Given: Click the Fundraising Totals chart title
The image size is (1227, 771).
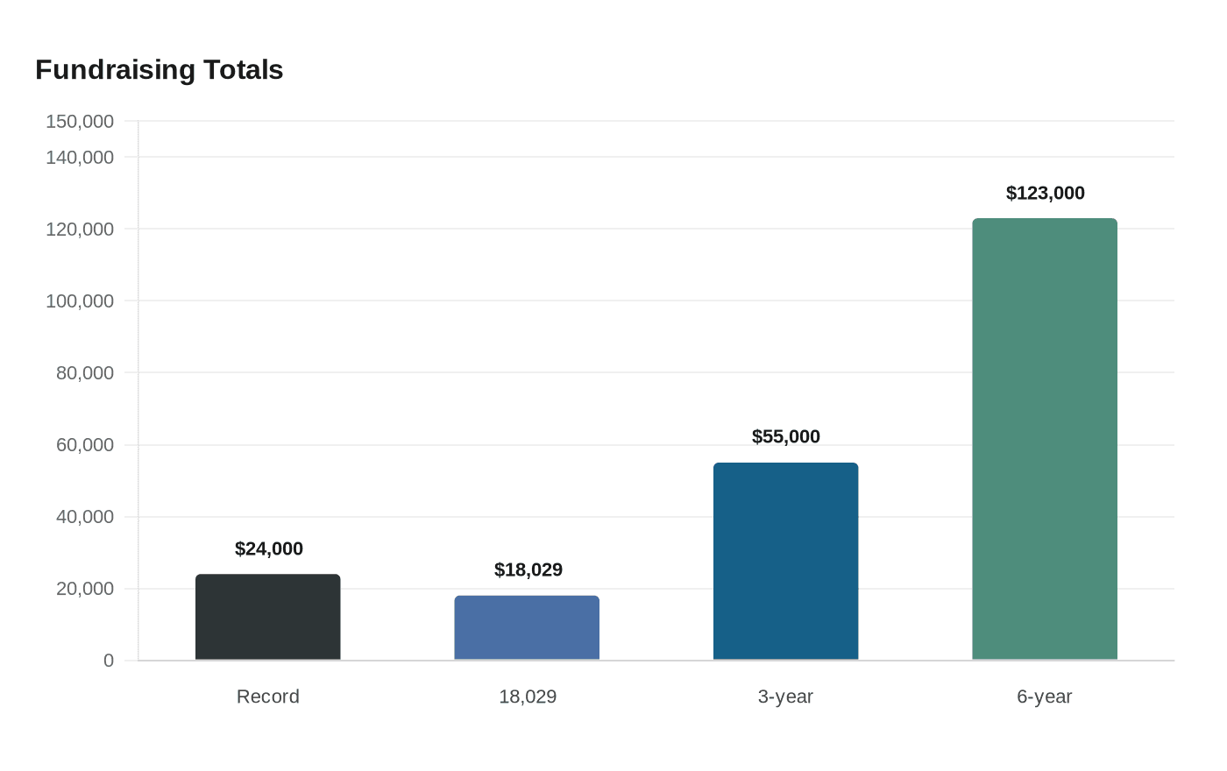Looking at the screenshot, I should tap(159, 70).
